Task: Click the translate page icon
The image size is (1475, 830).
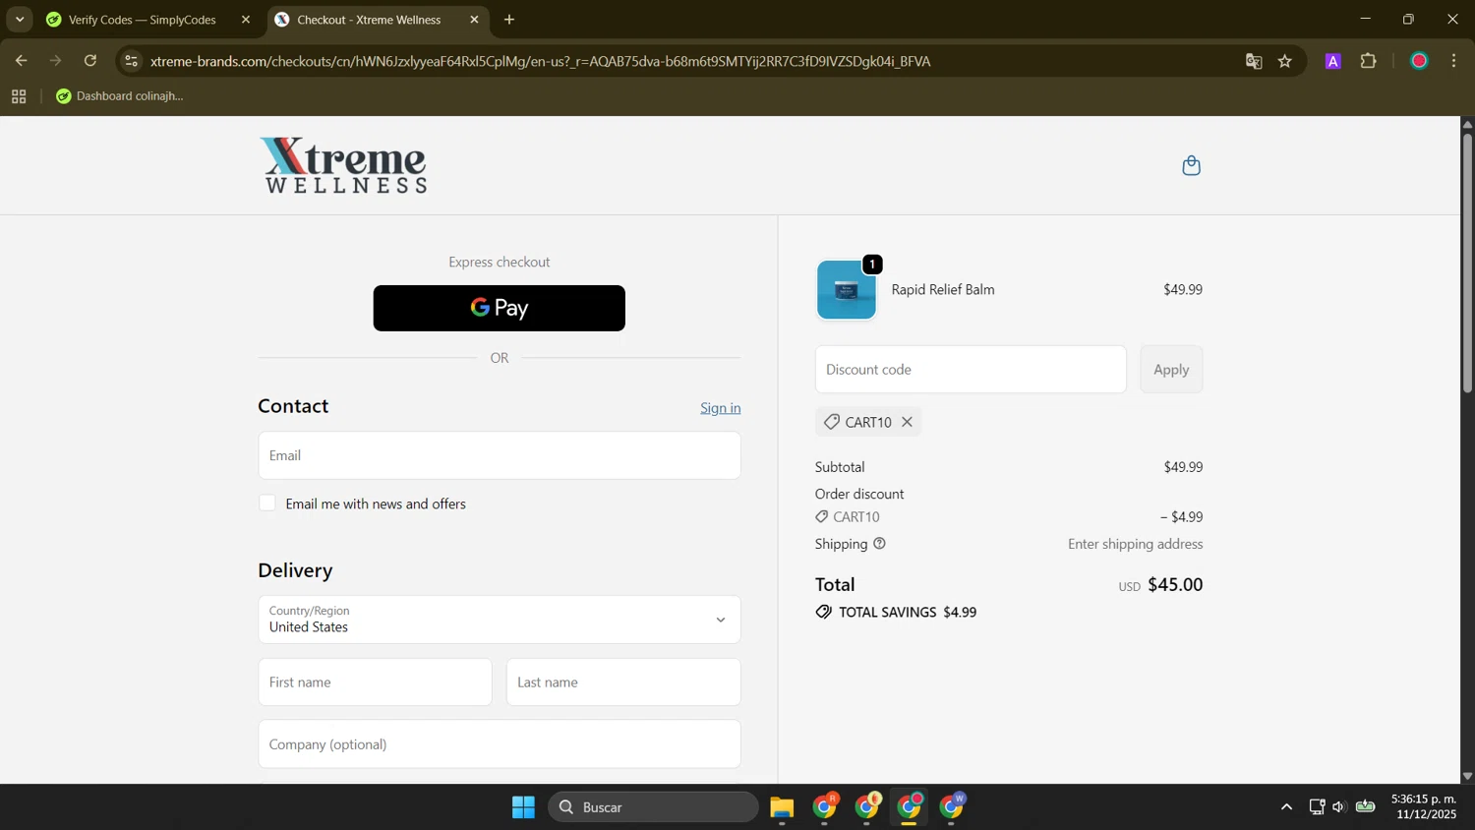Action: coord(1254,61)
